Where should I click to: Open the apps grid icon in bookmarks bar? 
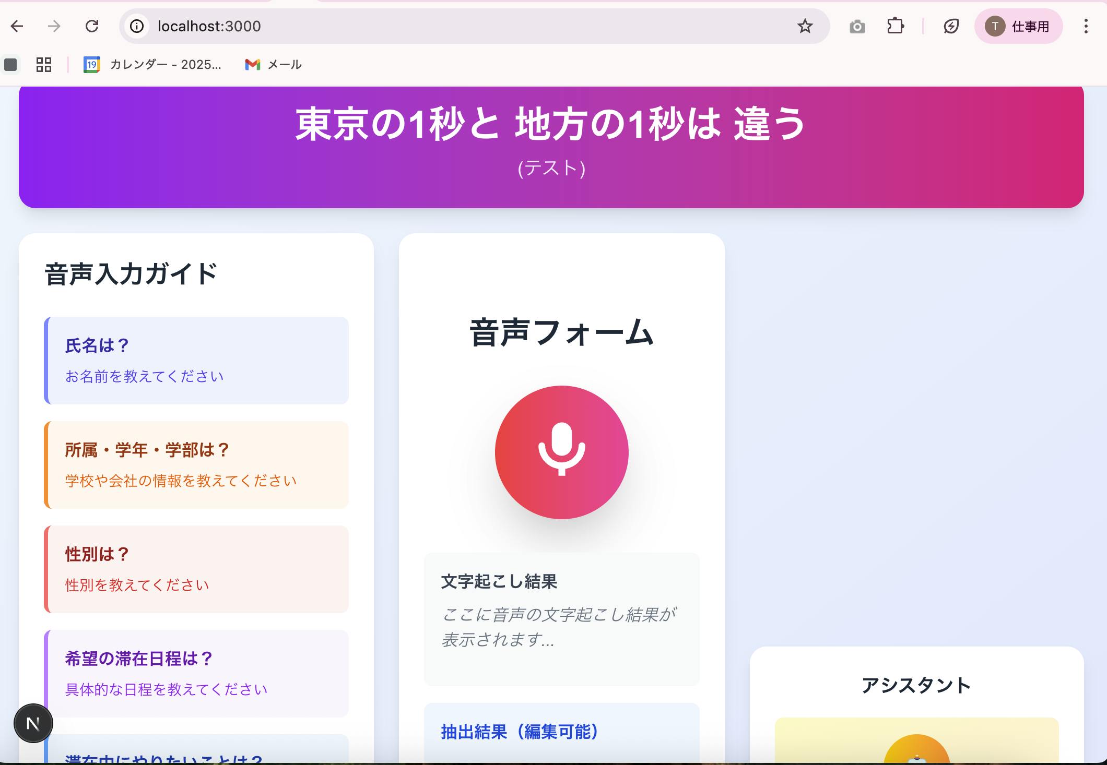pyautogui.click(x=44, y=65)
